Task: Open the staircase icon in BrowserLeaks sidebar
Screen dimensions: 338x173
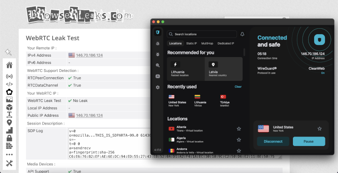Action: (9, 130)
